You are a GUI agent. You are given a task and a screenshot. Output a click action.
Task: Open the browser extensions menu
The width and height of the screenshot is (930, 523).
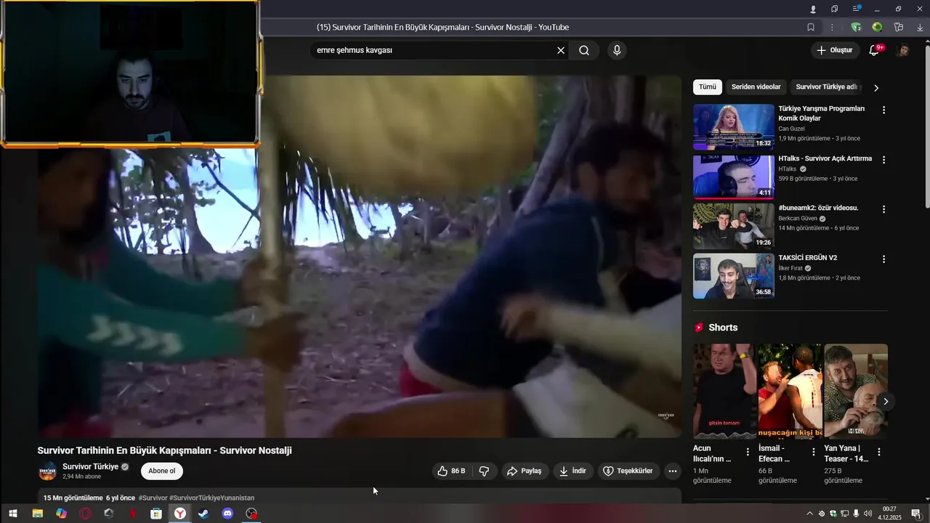tap(899, 28)
